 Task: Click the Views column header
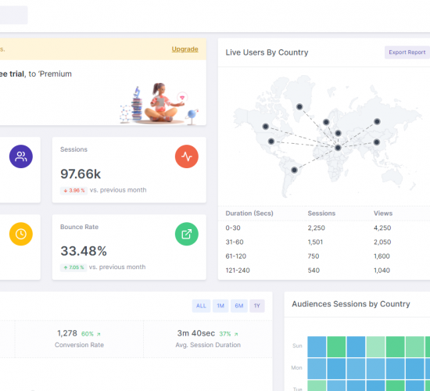[383, 213]
